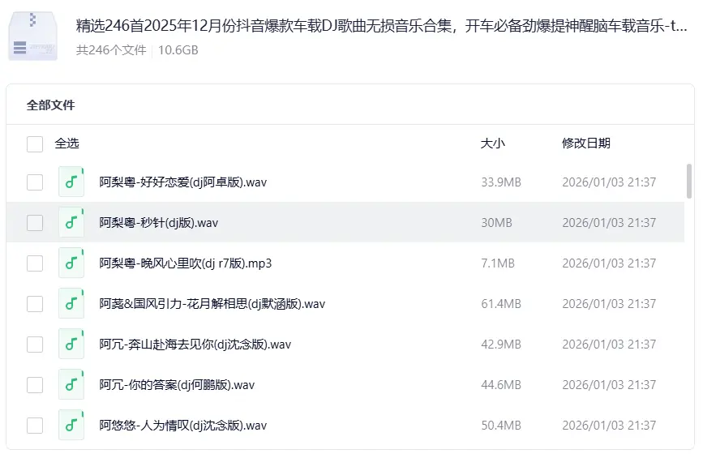Click the modified date in the 7.1MB row
703x458 pixels.
609,263
